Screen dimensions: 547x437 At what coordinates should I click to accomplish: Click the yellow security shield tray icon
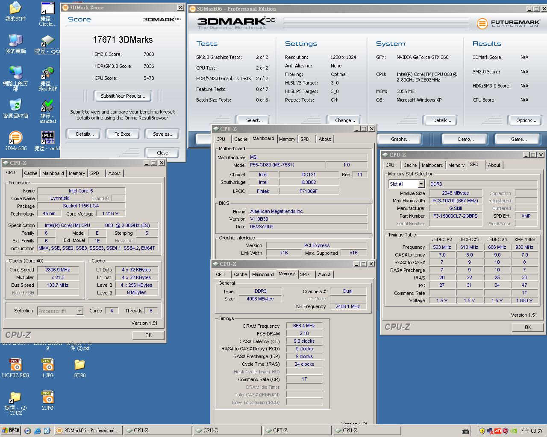[x=482, y=431]
